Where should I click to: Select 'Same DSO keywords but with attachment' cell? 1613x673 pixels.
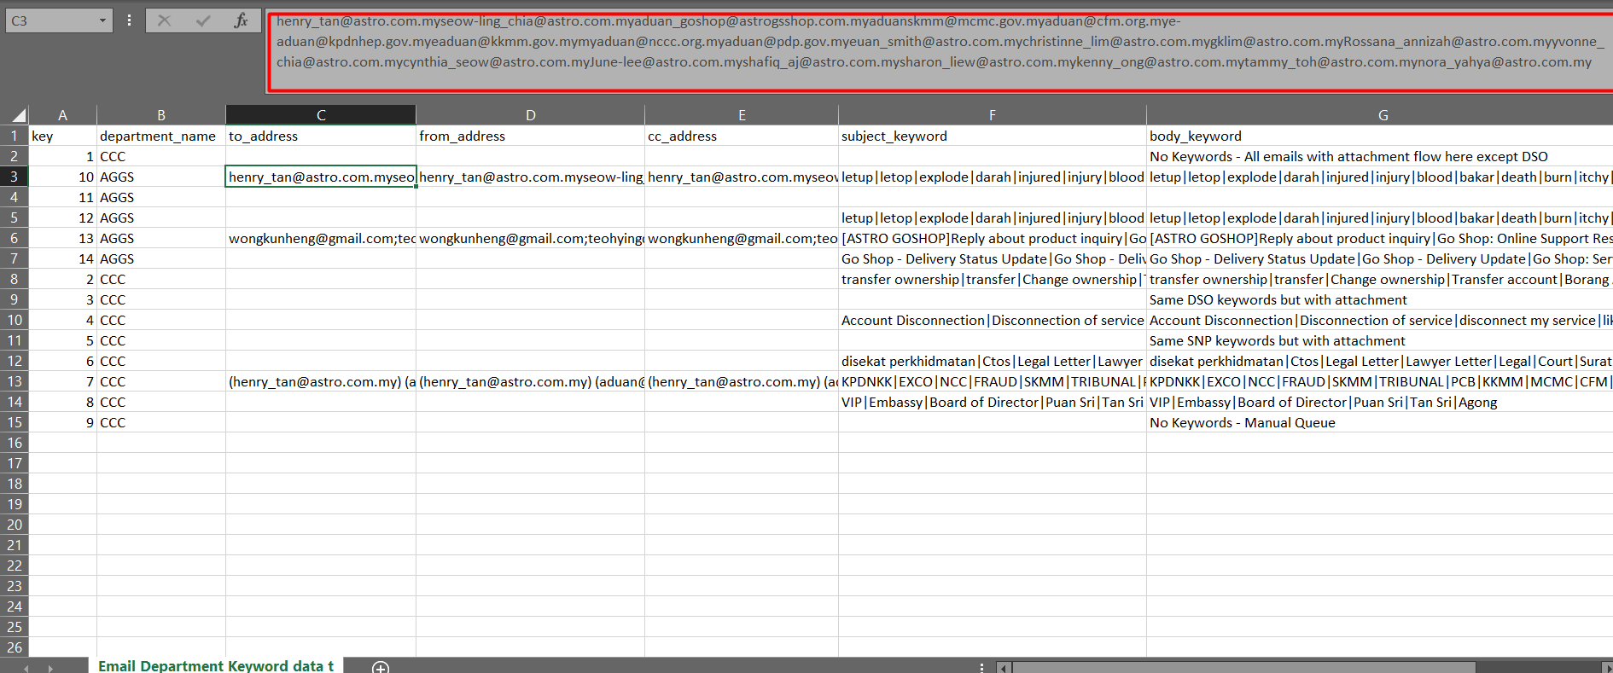(x=1380, y=299)
